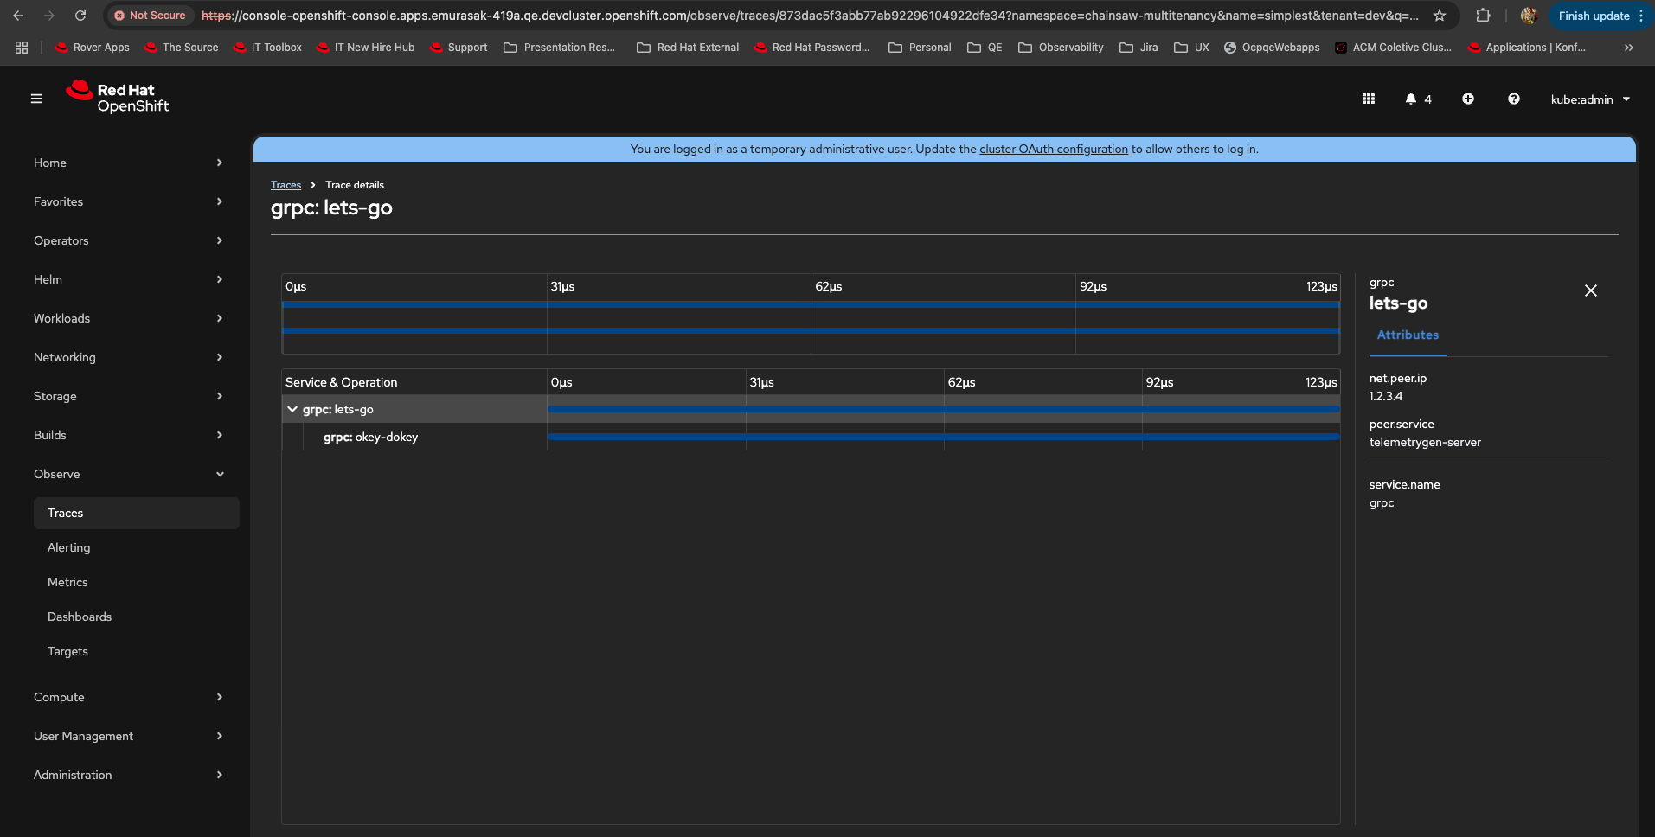The height and width of the screenshot is (837, 1655).
Task: Open browser extensions puzzle icon
Action: (1483, 16)
